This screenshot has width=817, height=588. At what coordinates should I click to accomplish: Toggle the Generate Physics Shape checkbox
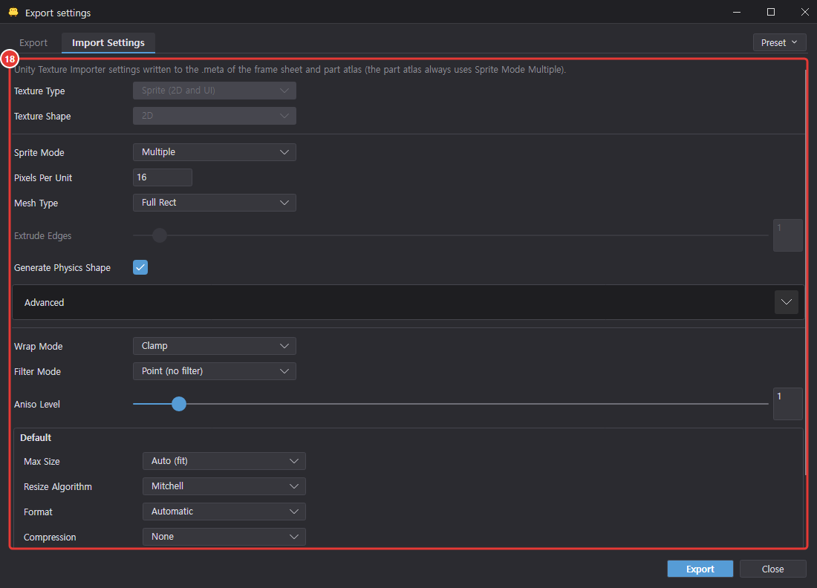140,267
